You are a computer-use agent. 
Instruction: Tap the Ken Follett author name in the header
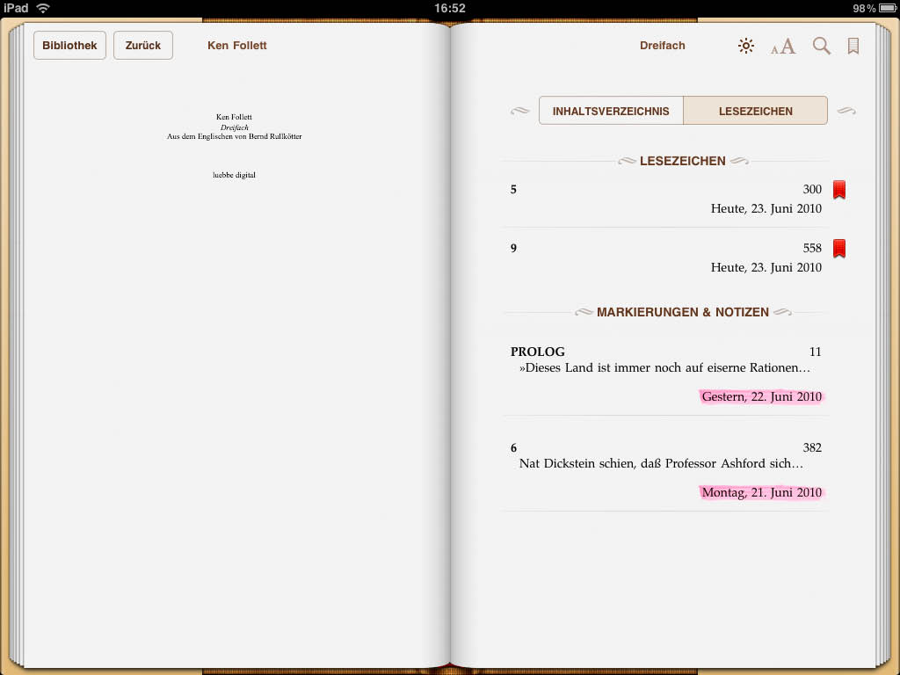pyautogui.click(x=237, y=46)
